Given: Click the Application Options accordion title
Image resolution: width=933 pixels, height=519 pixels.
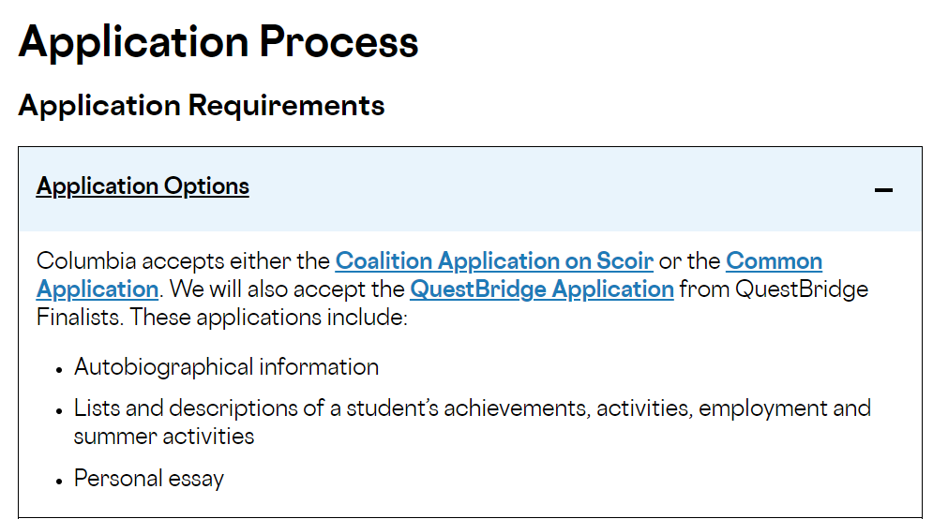Looking at the screenshot, I should [x=143, y=186].
